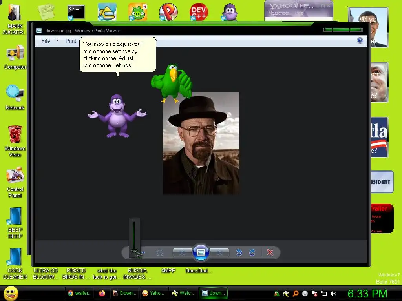Image resolution: width=402 pixels, height=301 pixels.
Task: Open Help menu in Yahoo Messenger window
Action: point(299,13)
